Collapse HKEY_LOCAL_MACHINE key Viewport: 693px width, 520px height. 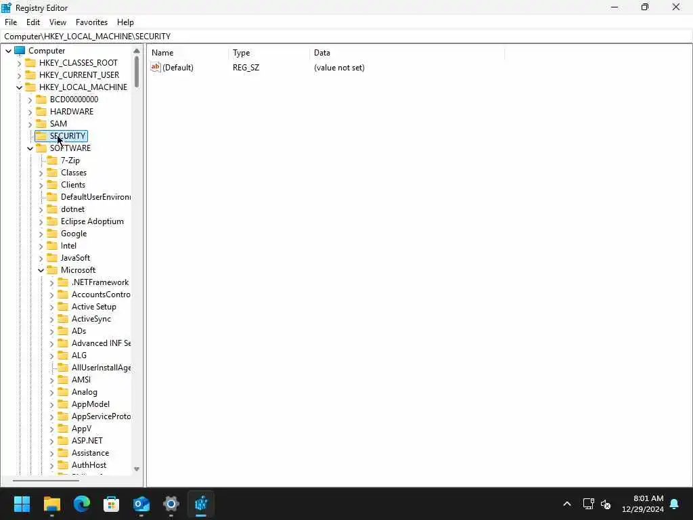[19, 87]
